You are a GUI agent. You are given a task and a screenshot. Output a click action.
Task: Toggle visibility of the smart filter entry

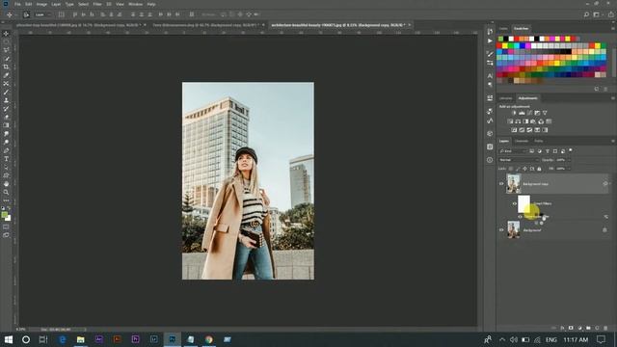pos(520,217)
